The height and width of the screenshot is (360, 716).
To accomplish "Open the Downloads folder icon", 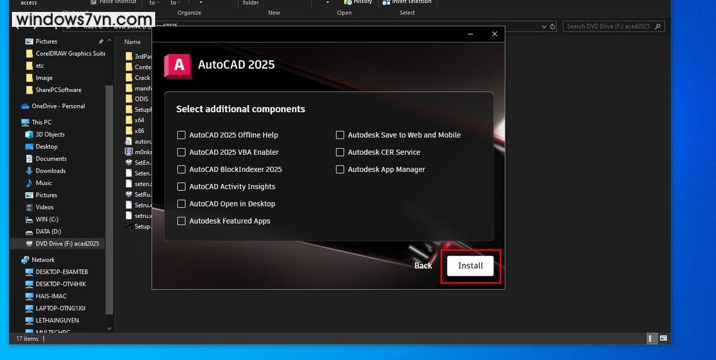I will coord(30,171).
